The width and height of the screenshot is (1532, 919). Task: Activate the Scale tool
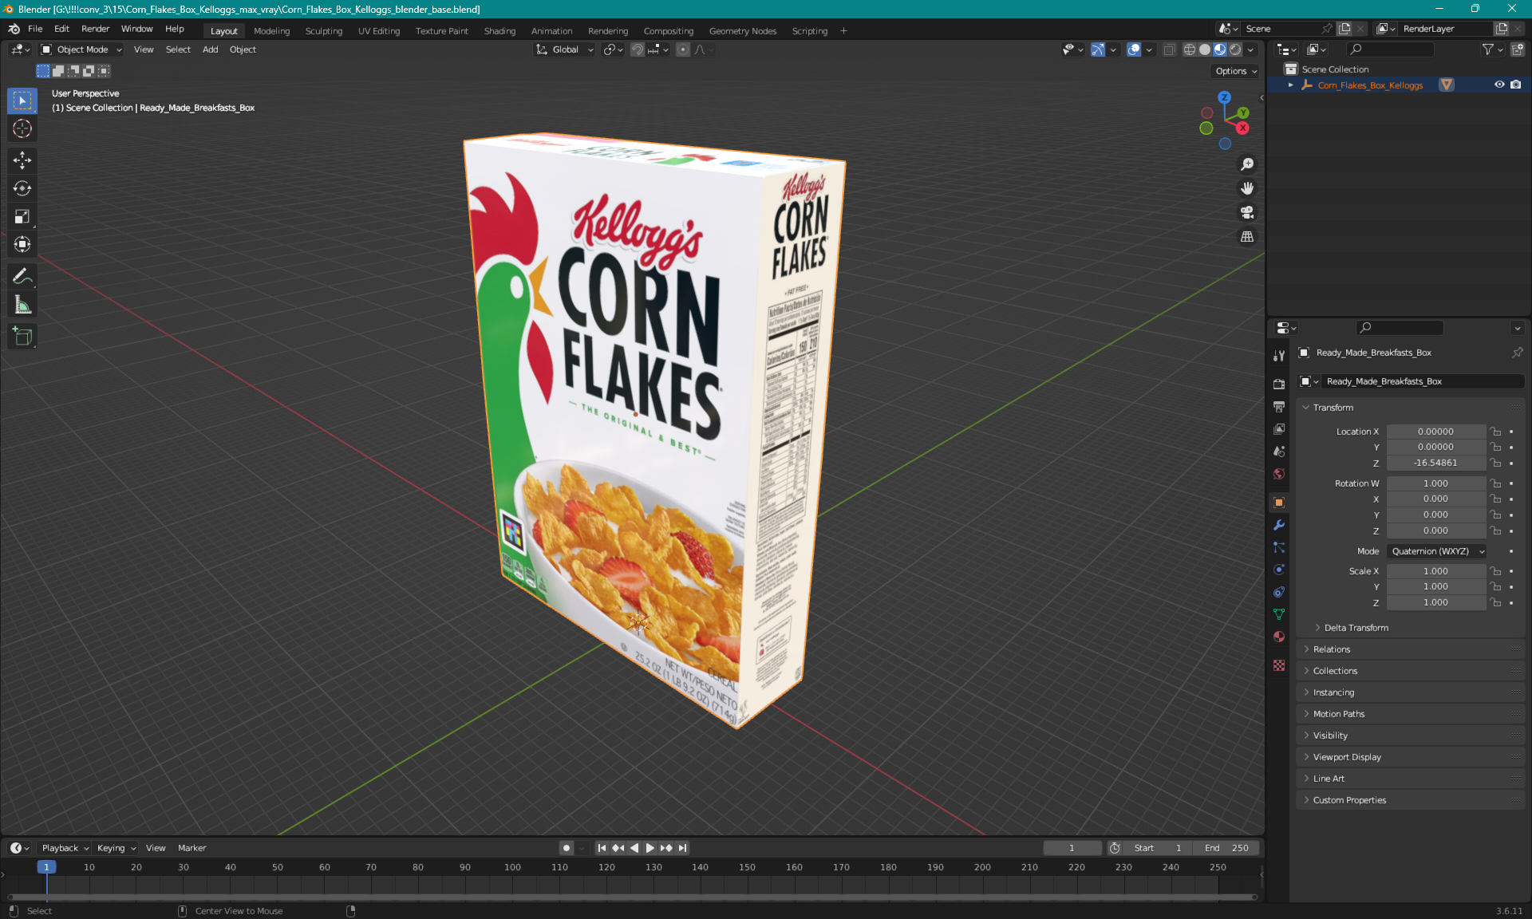pos(22,216)
